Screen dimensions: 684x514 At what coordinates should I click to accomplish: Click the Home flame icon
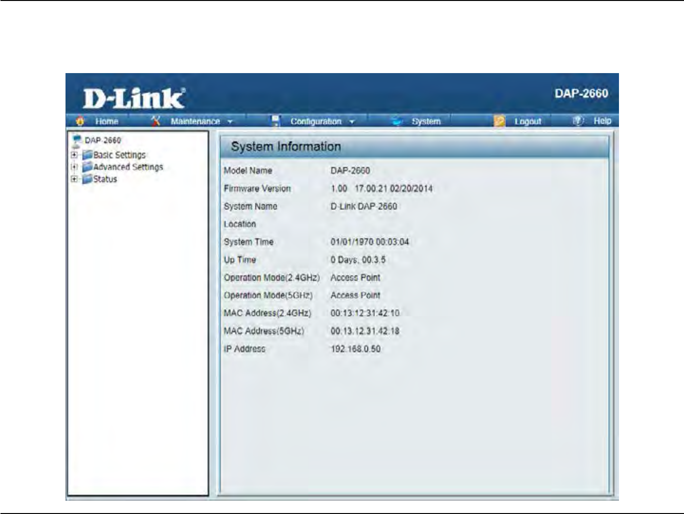[80, 121]
